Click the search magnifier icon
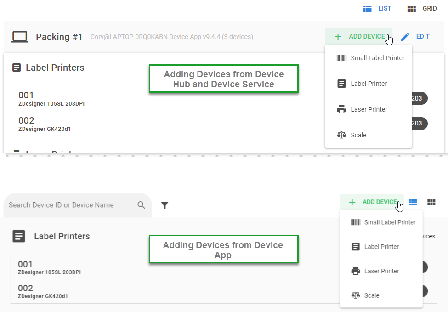 (x=142, y=205)
